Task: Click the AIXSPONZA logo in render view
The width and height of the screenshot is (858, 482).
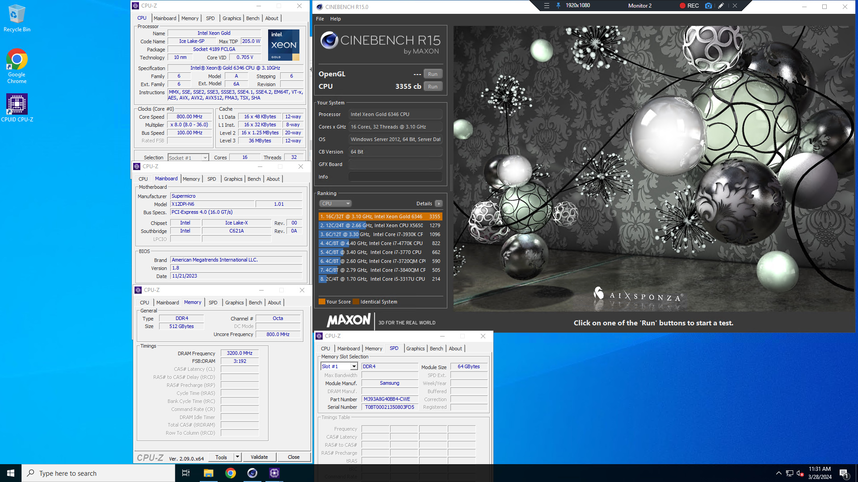Action: point(638,295)
